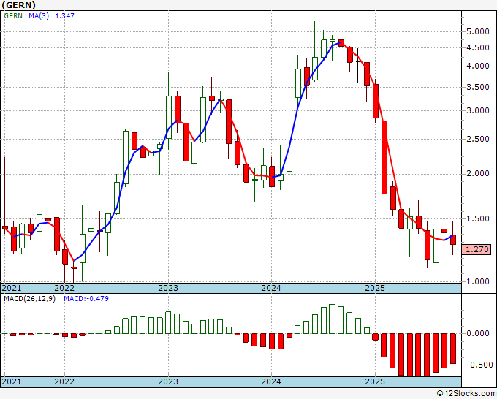This screenshot has width=497, height=399.
Task: Click the 2.000 price axis label
Action: coord(478,173)
